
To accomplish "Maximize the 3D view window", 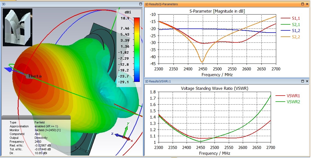I will (141, 4).
